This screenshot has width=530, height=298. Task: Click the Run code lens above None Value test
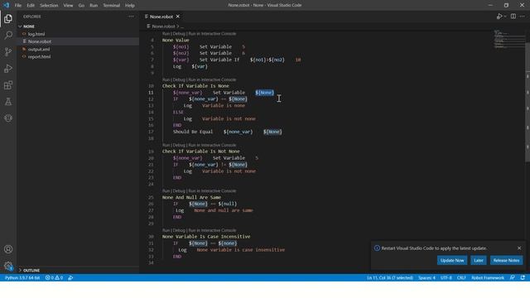click(166, 34)
